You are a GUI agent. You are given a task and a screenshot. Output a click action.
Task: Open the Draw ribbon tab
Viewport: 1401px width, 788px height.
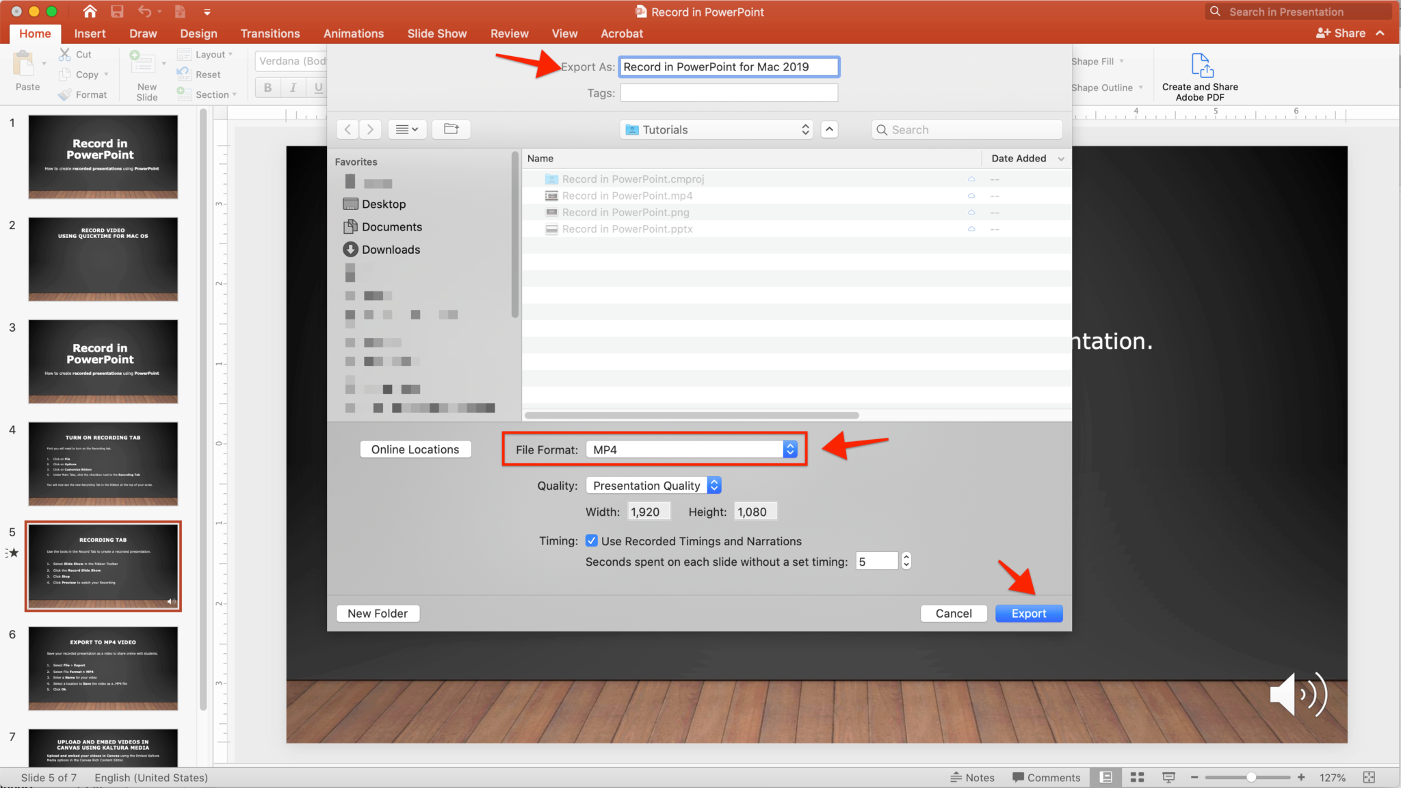143,34
